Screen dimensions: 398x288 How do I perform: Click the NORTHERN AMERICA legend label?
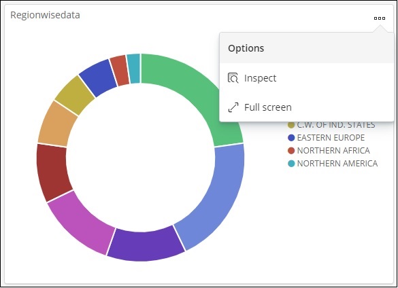pos(337,164)
